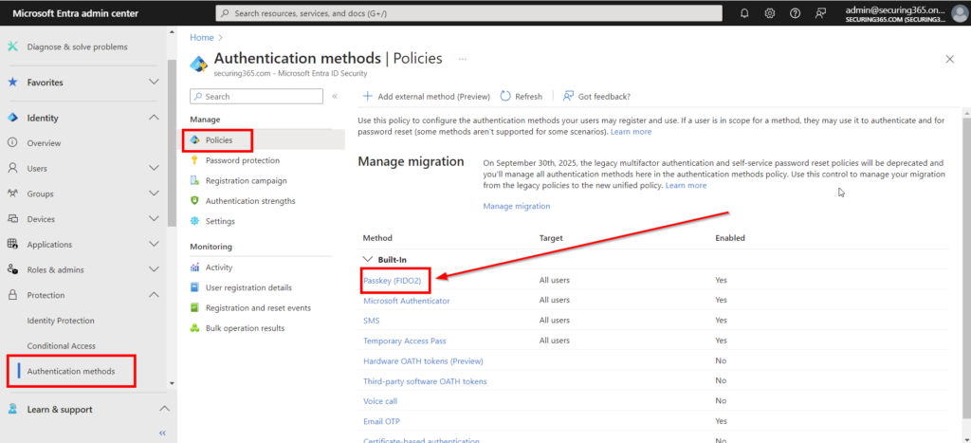Click the Groups people icon
971x443 pixels.
click(x=12, y=194)
